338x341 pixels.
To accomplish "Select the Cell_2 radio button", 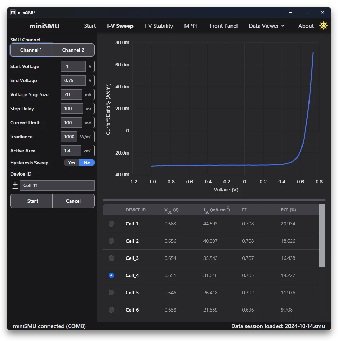I will 111,241.
